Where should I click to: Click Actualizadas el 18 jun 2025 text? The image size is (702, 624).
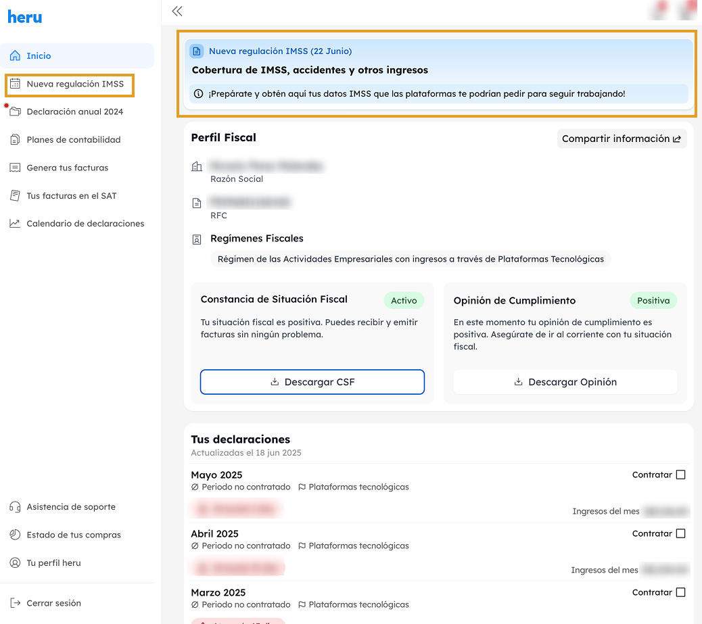[x=246, y=452]
